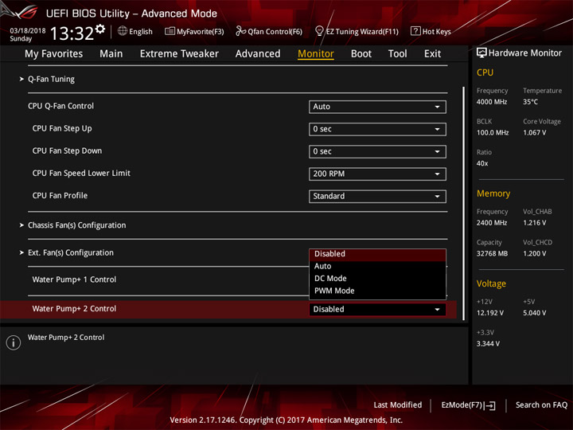The width and height of the screenshot is (573, 430).
Task: Click the +5V 5.040 V reading
Action: [535, 313]
